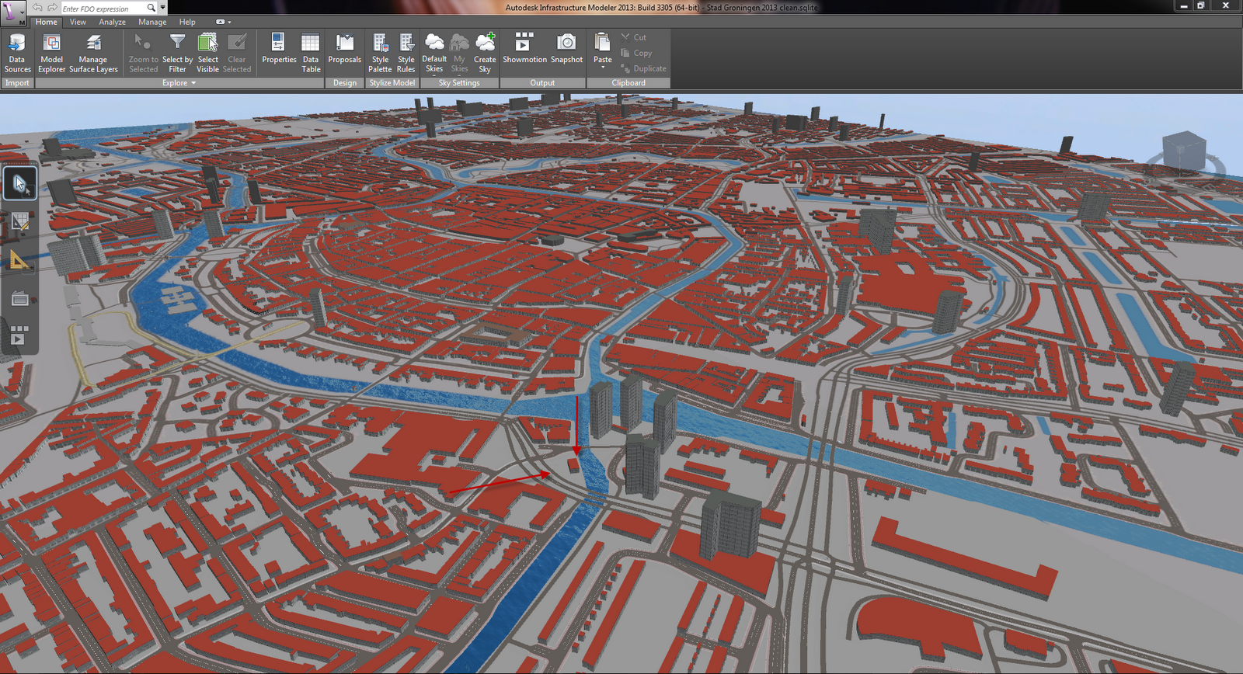Image resolution: width=1243 pixels, height=674 pixels.
Task: Click the side toolbar Showmotion play icon
Action: point(19,335)
